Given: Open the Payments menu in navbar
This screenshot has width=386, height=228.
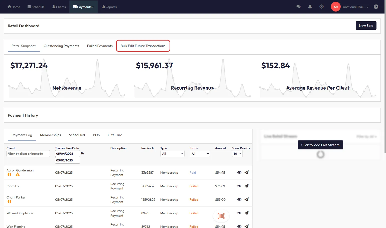Looking at the screenshot, I should pyautogui.click(x=83, y=7).
